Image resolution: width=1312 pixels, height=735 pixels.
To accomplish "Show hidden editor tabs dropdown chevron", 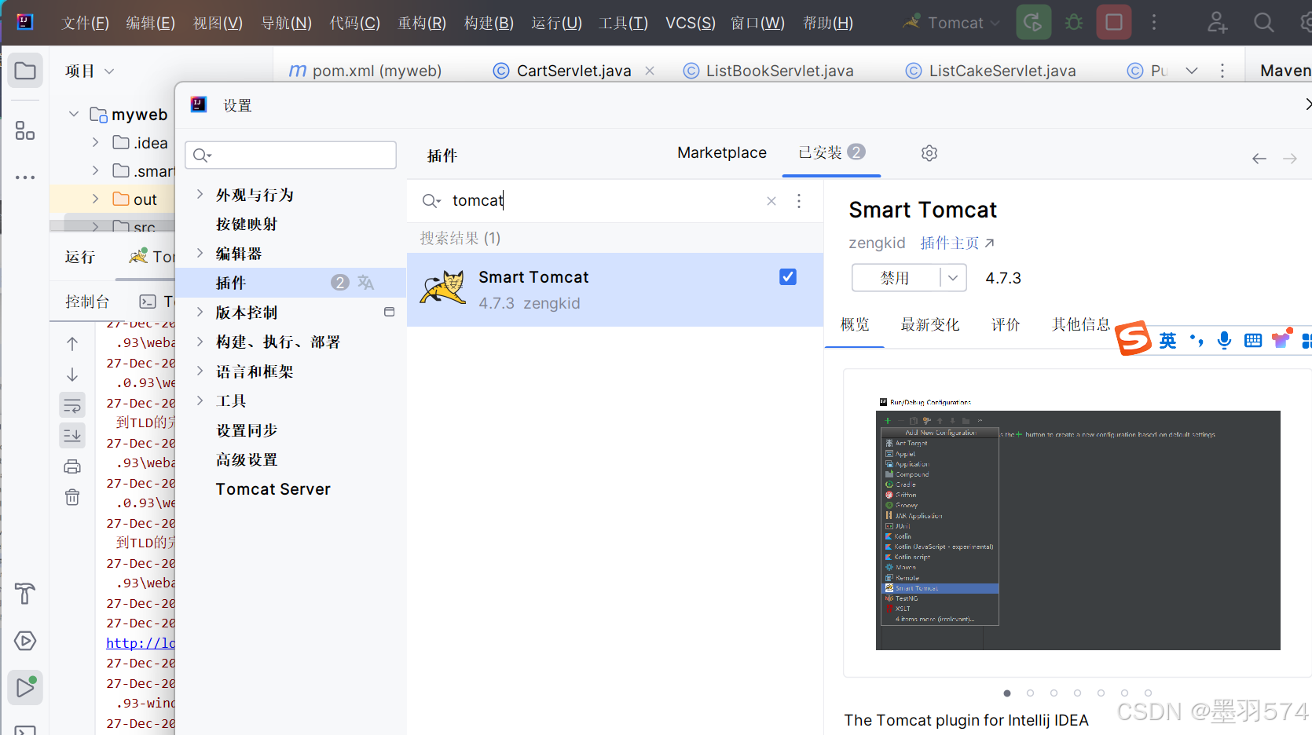I will click(1192, 71).
